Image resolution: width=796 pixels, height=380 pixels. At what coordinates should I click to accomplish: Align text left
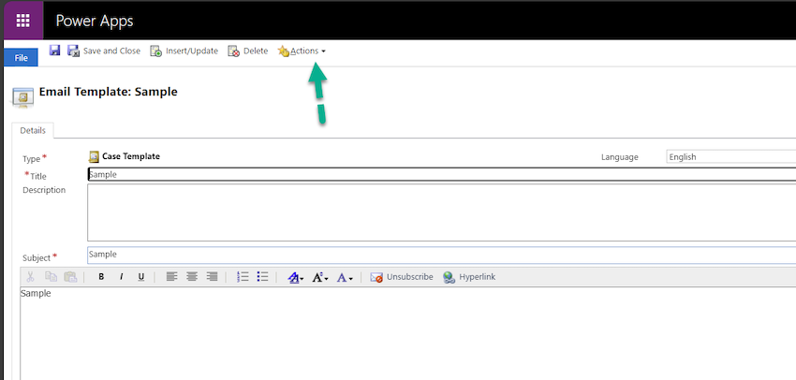point(172,277)
